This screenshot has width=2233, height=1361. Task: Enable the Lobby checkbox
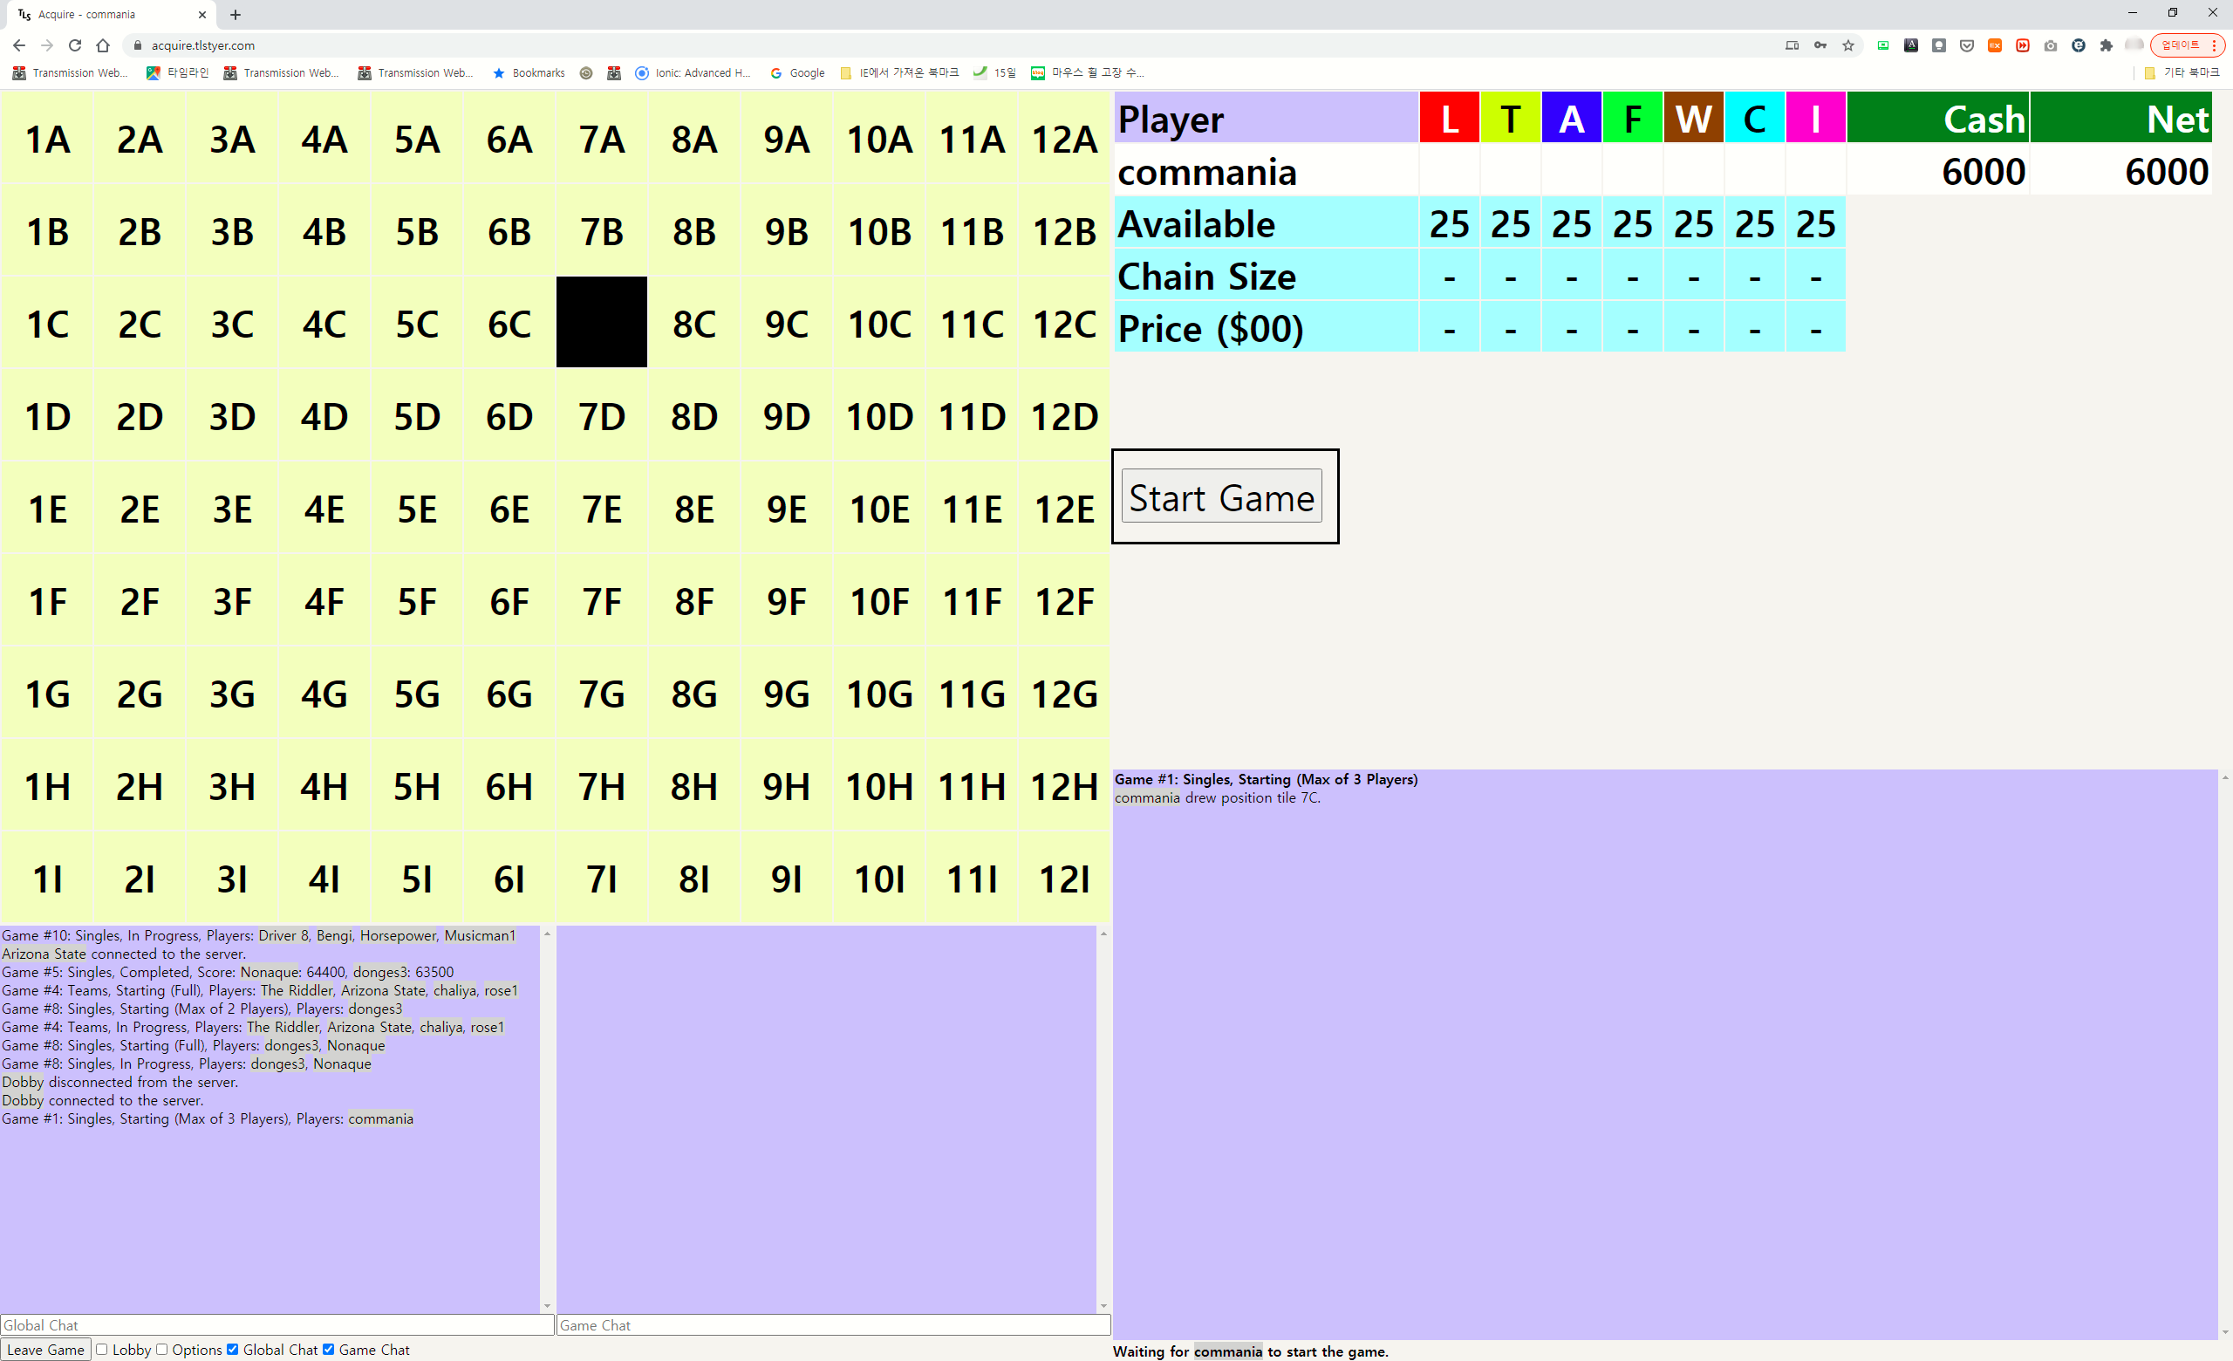[102, 1349]
